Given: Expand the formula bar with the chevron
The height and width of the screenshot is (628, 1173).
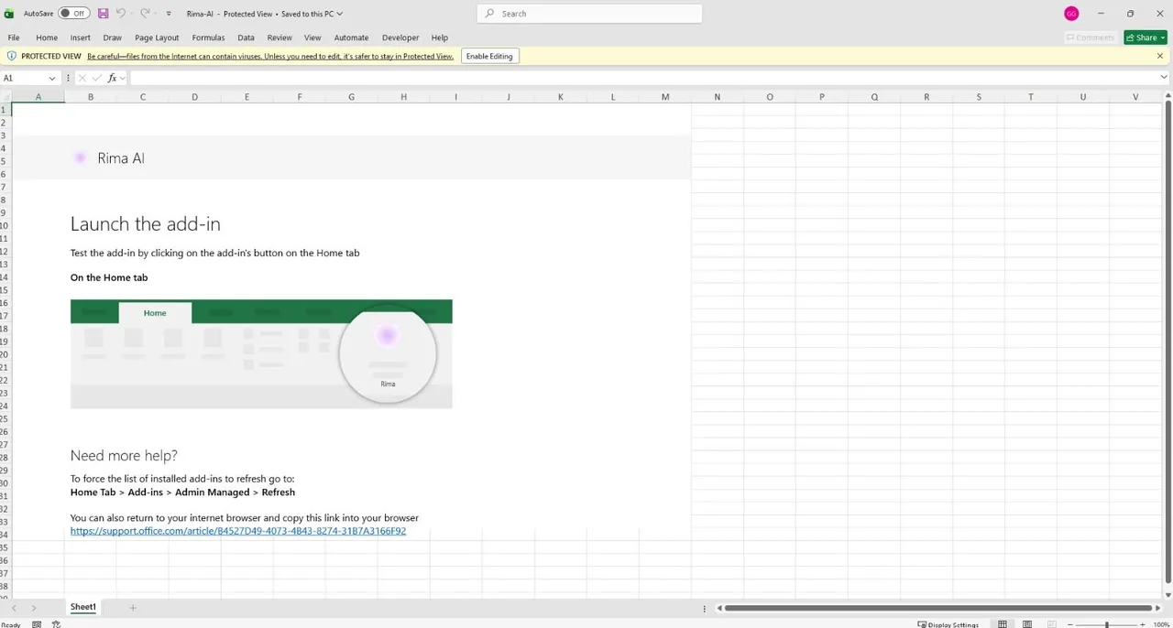Looking at the screenshot, I should (1164, 78).
